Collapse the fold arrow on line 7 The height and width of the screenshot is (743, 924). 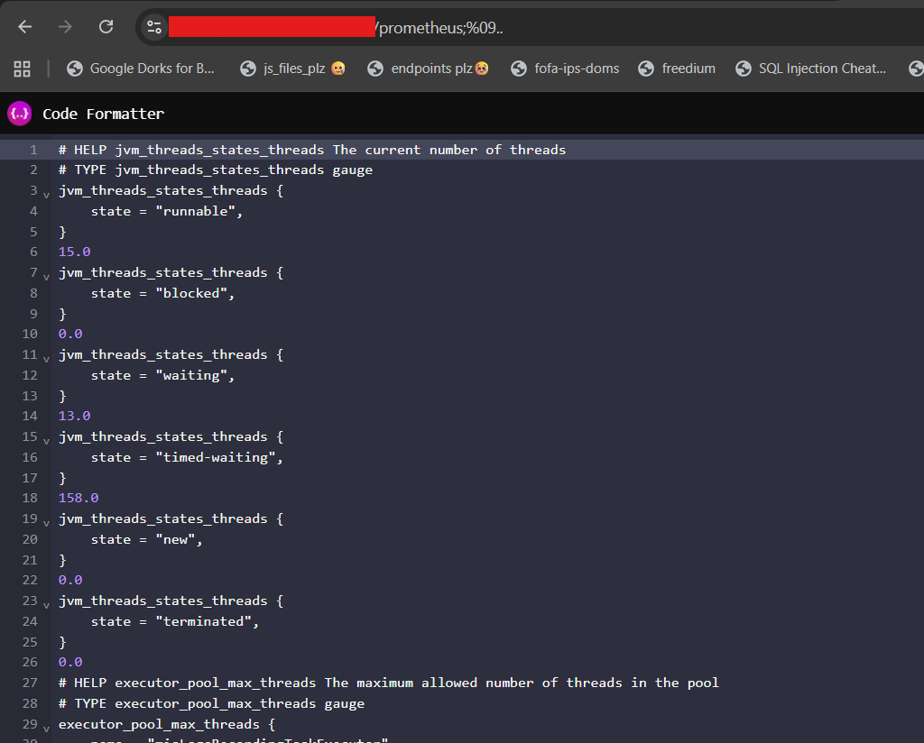tap(47, 277)
